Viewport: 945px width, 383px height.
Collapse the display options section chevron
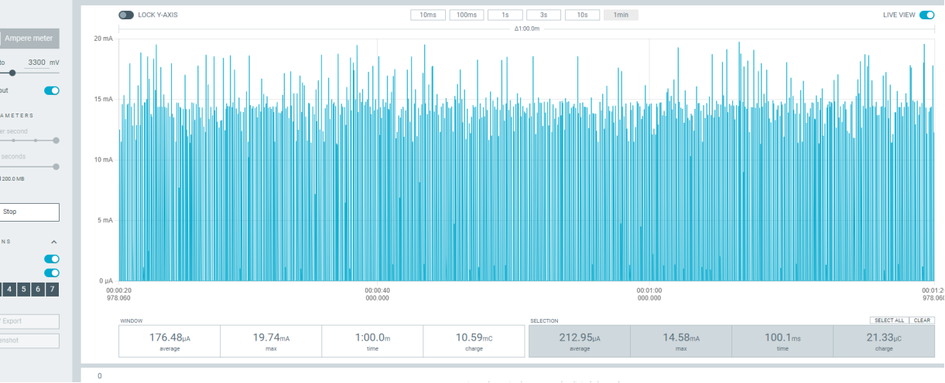coord(54,242)
